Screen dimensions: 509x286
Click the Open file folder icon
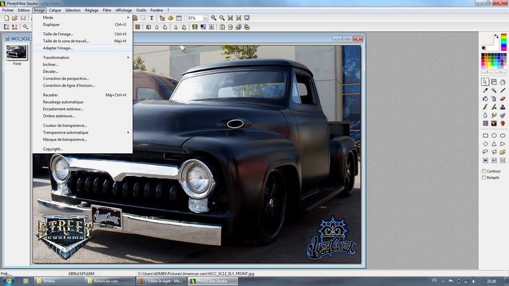click(15, 18)
